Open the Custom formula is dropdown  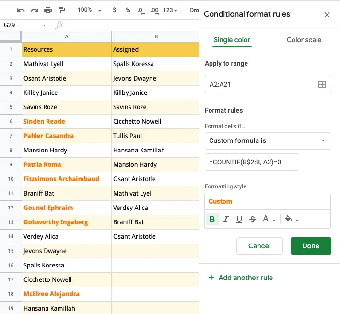tap(268, 141)
